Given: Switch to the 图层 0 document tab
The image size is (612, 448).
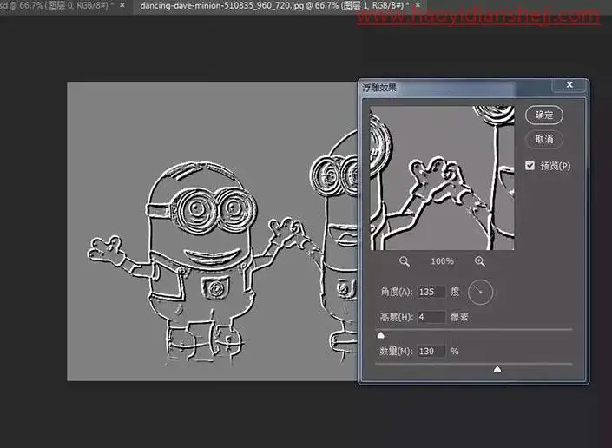Looking at the screenshot, I should click(x=57, y=5).
